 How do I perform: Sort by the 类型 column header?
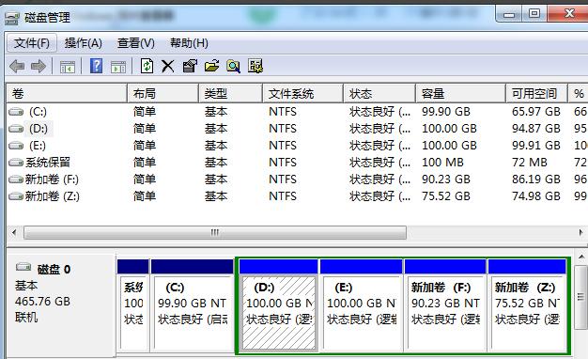coord(230,93)
